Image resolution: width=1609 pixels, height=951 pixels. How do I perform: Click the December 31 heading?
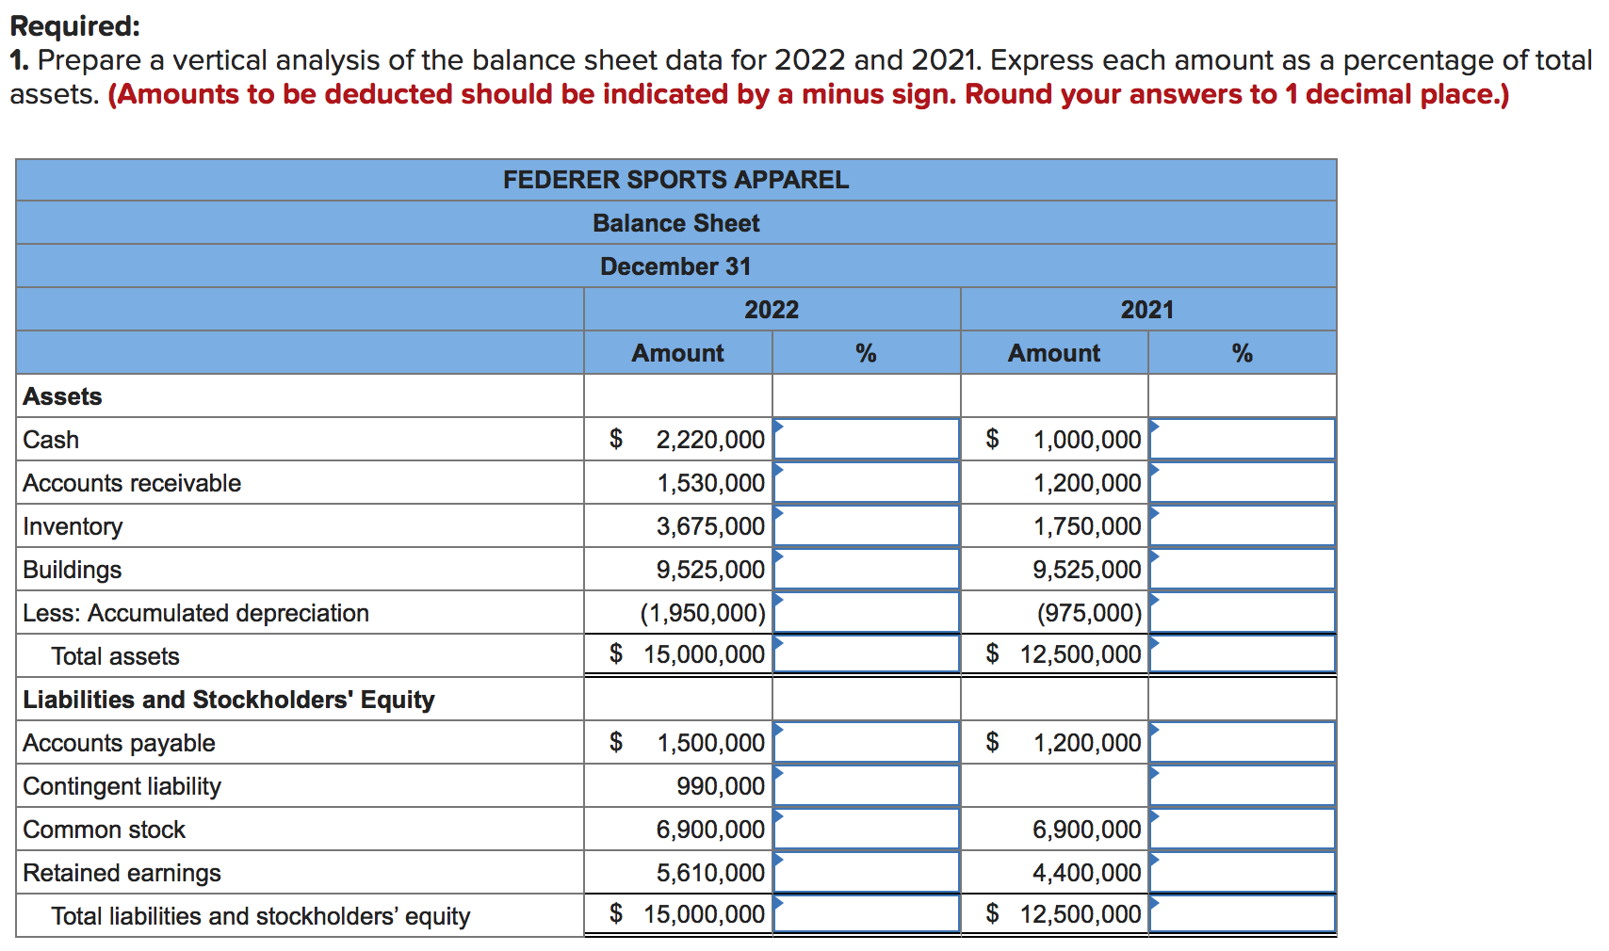[675, 266]
